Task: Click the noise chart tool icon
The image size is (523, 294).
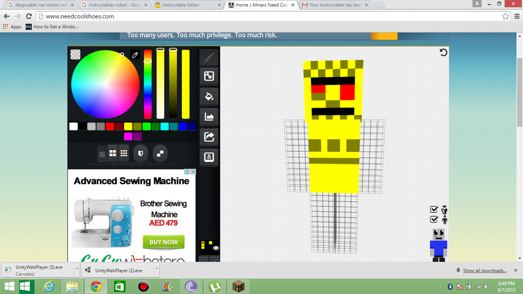Action: pos(209,116)
